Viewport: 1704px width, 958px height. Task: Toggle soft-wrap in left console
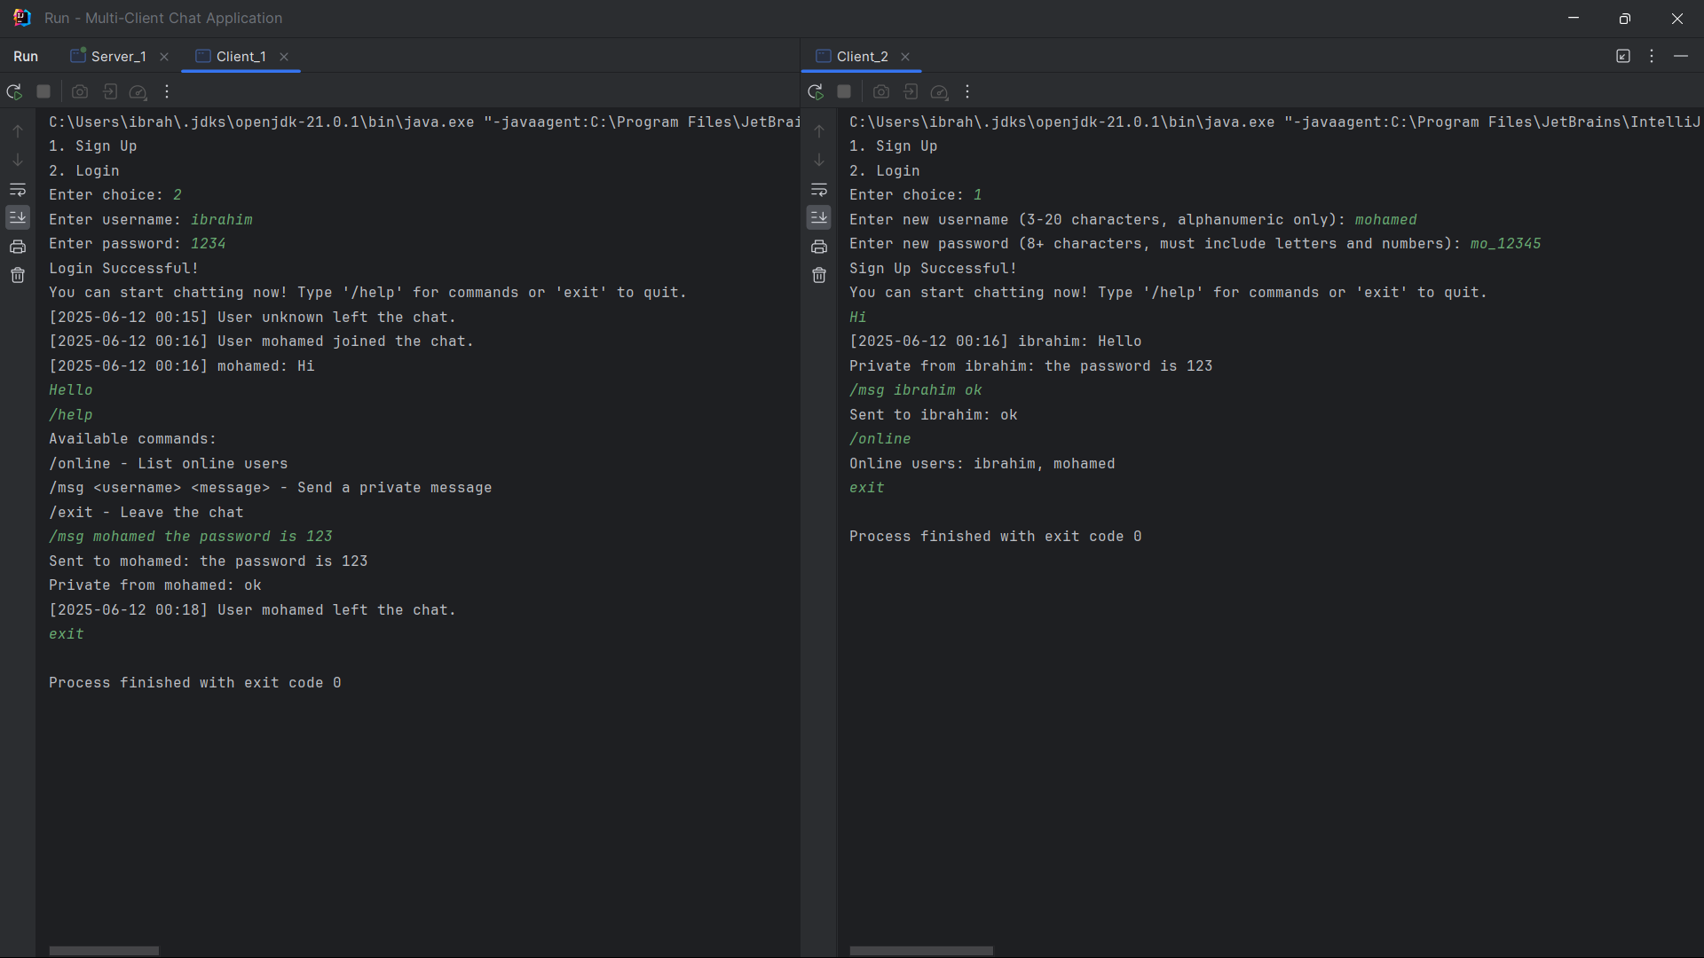[18, 190]
